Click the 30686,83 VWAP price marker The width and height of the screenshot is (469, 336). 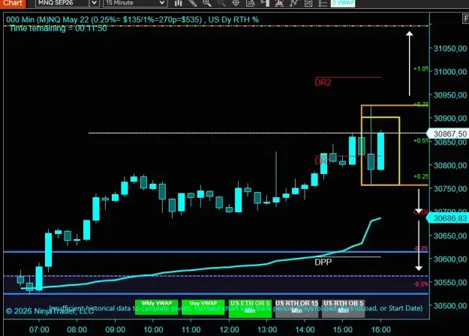tap(448, 218)
